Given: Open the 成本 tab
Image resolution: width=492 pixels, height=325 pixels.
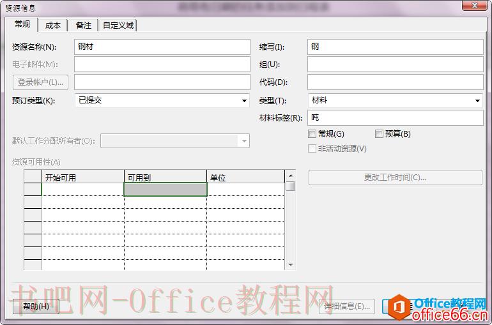Looking at the screenshot, I should [x=52, y=26].
